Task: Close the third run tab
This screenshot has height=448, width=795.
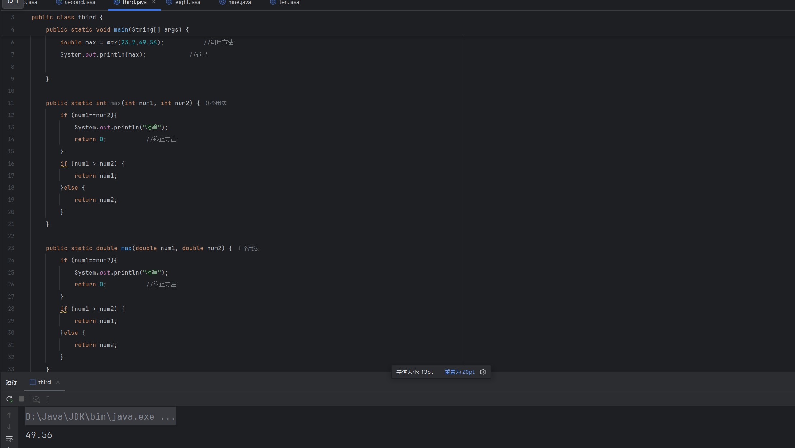Action: (x=58, y=382)
